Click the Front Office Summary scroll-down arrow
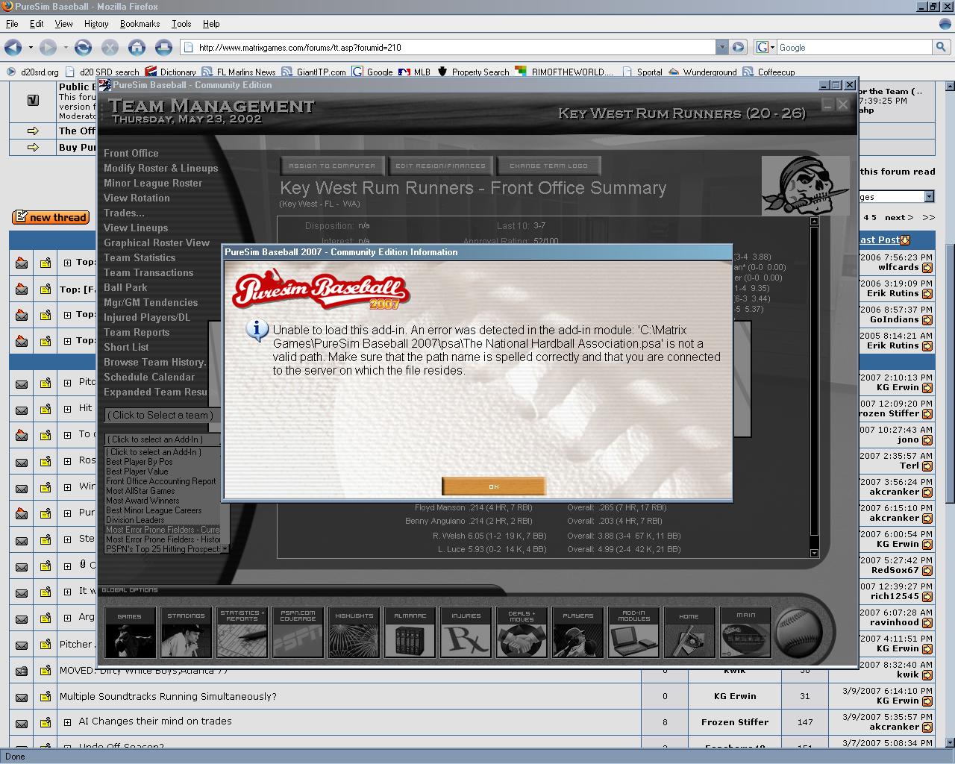The image size is (955, 764). coord(814,553)
